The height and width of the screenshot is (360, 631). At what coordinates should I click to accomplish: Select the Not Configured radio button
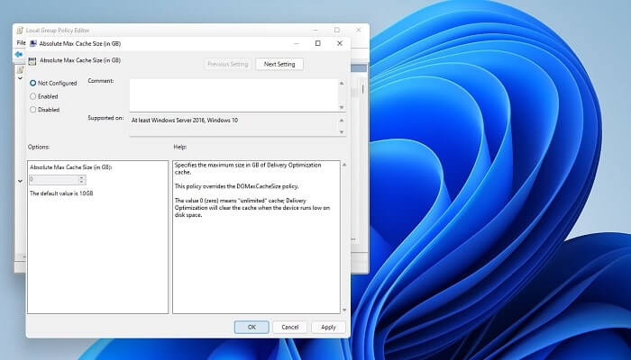point(33,82)
